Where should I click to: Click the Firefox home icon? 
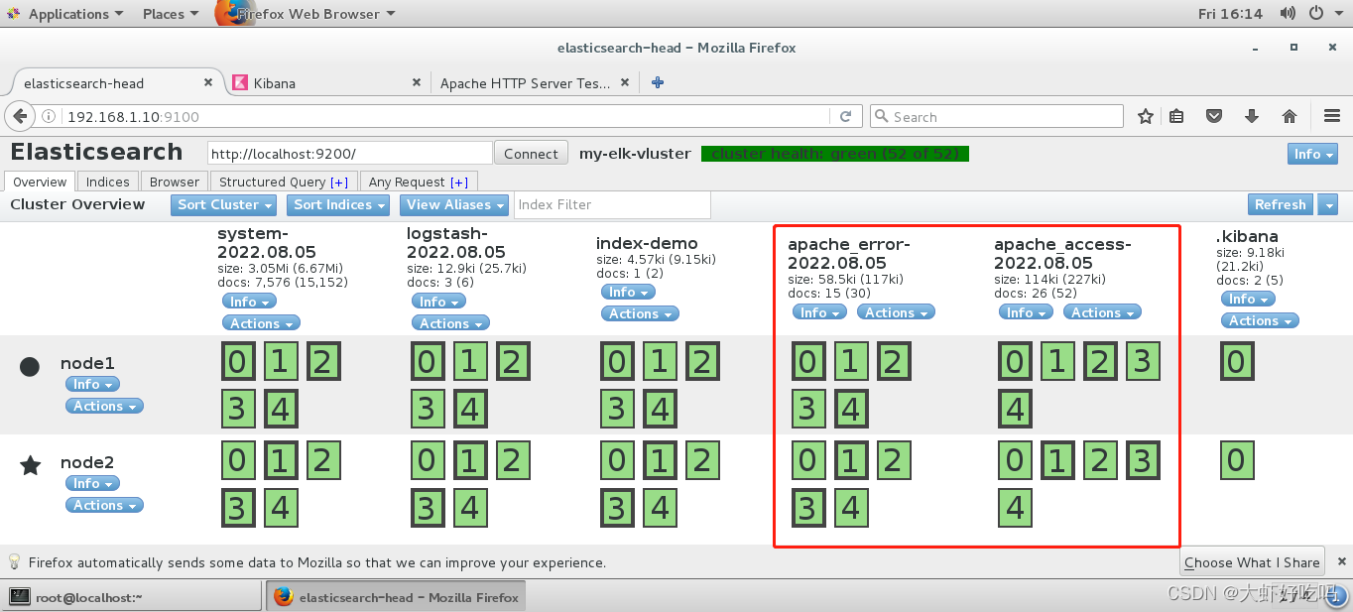coord(1290,116)
